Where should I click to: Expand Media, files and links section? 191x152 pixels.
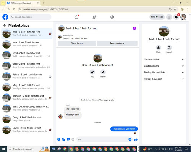(x=164, y=73)
